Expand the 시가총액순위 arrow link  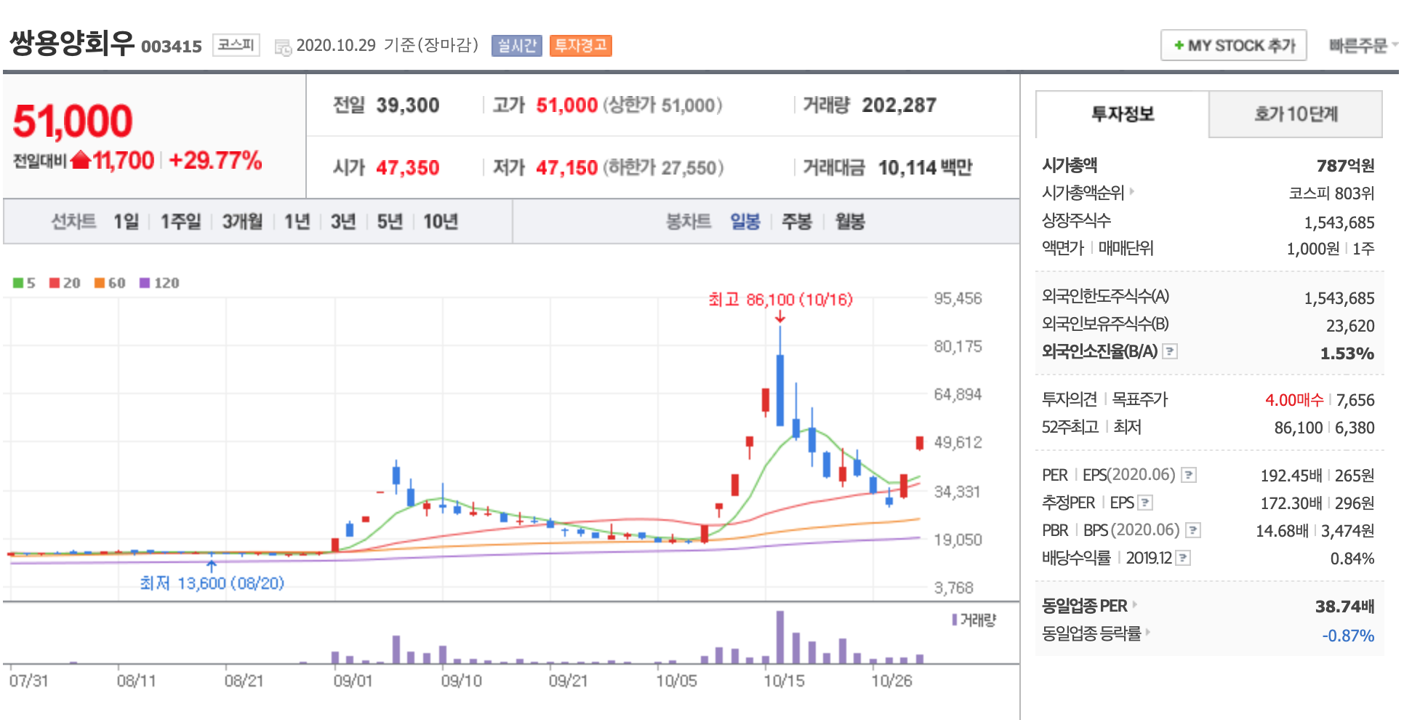pyautogui.click(x=1132, y=192)
